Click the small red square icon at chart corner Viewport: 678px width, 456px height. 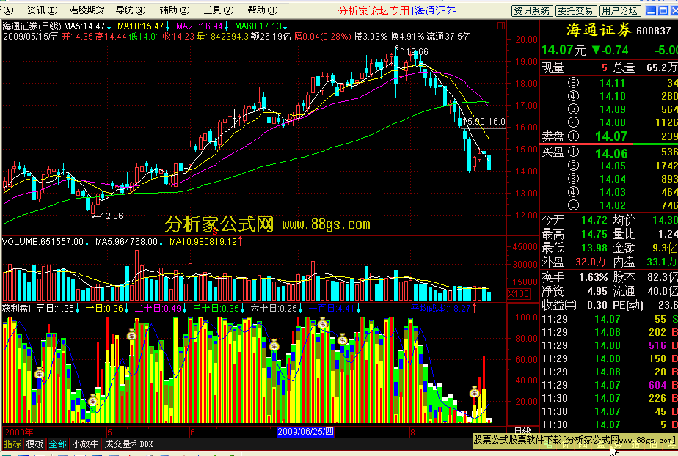point(501,26)
